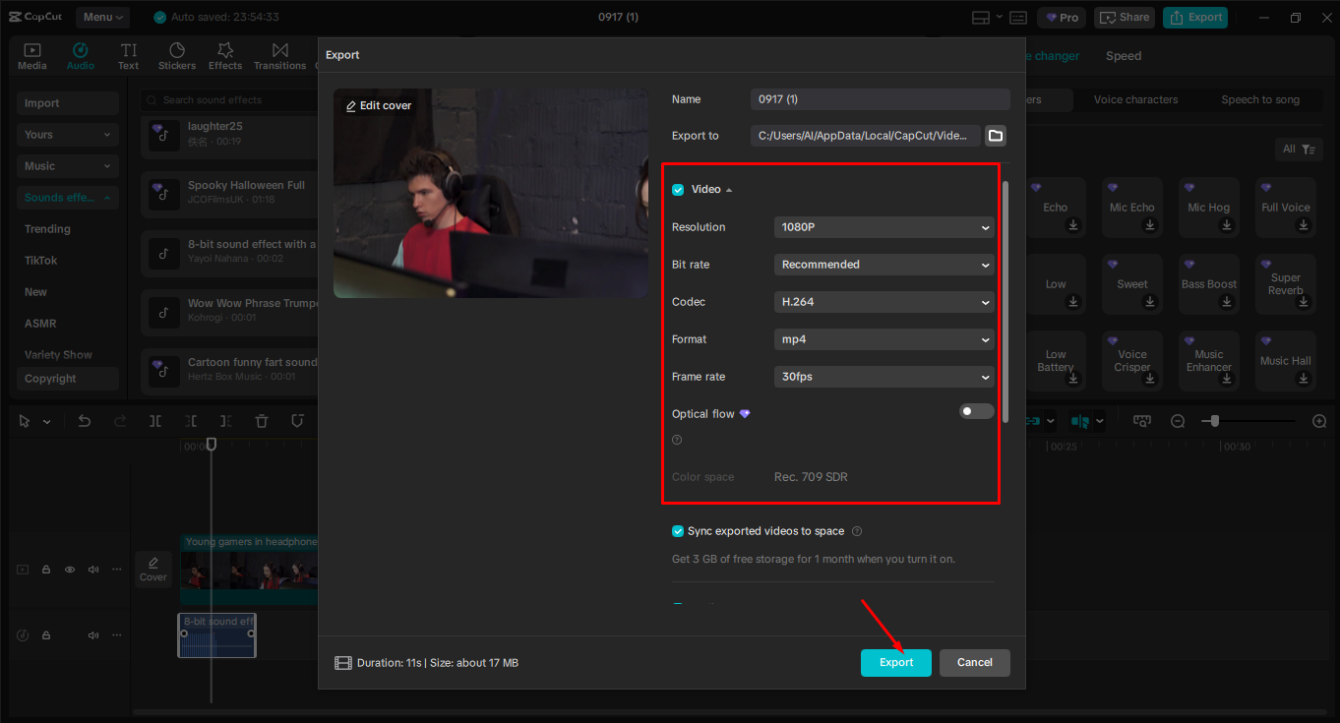Image resolution: width=1340 pixels, height=723 pixels.
Task: Click the search sound effects field
Action: click(x=228, y=99)
